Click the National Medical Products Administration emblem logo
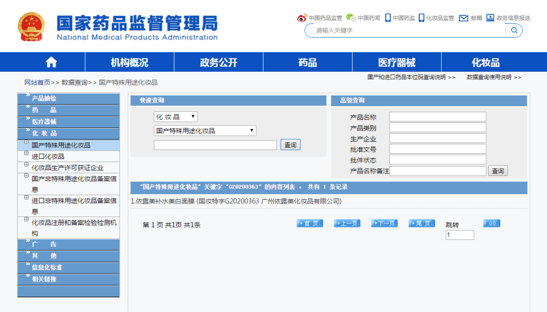The width and height of the screenshot is (547, 312). [x=31, y=27]
